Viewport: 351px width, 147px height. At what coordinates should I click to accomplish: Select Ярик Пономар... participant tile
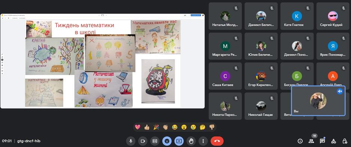pos(333,46)
